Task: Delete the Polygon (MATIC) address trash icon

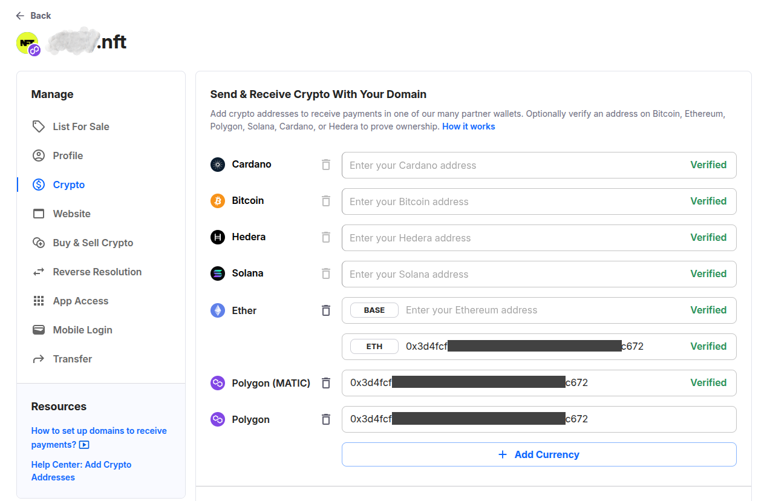Action: pos(326,383)
